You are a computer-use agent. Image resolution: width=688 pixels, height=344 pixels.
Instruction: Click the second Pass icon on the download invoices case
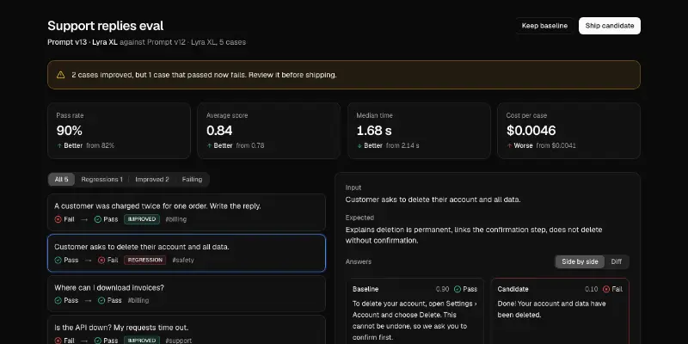(x=101, y=300)
